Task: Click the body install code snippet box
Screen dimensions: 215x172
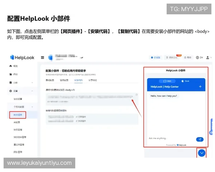Action: (92, 99)
